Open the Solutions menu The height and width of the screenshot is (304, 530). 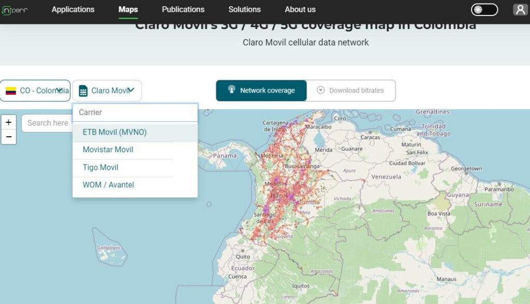(x=244, y=9)
